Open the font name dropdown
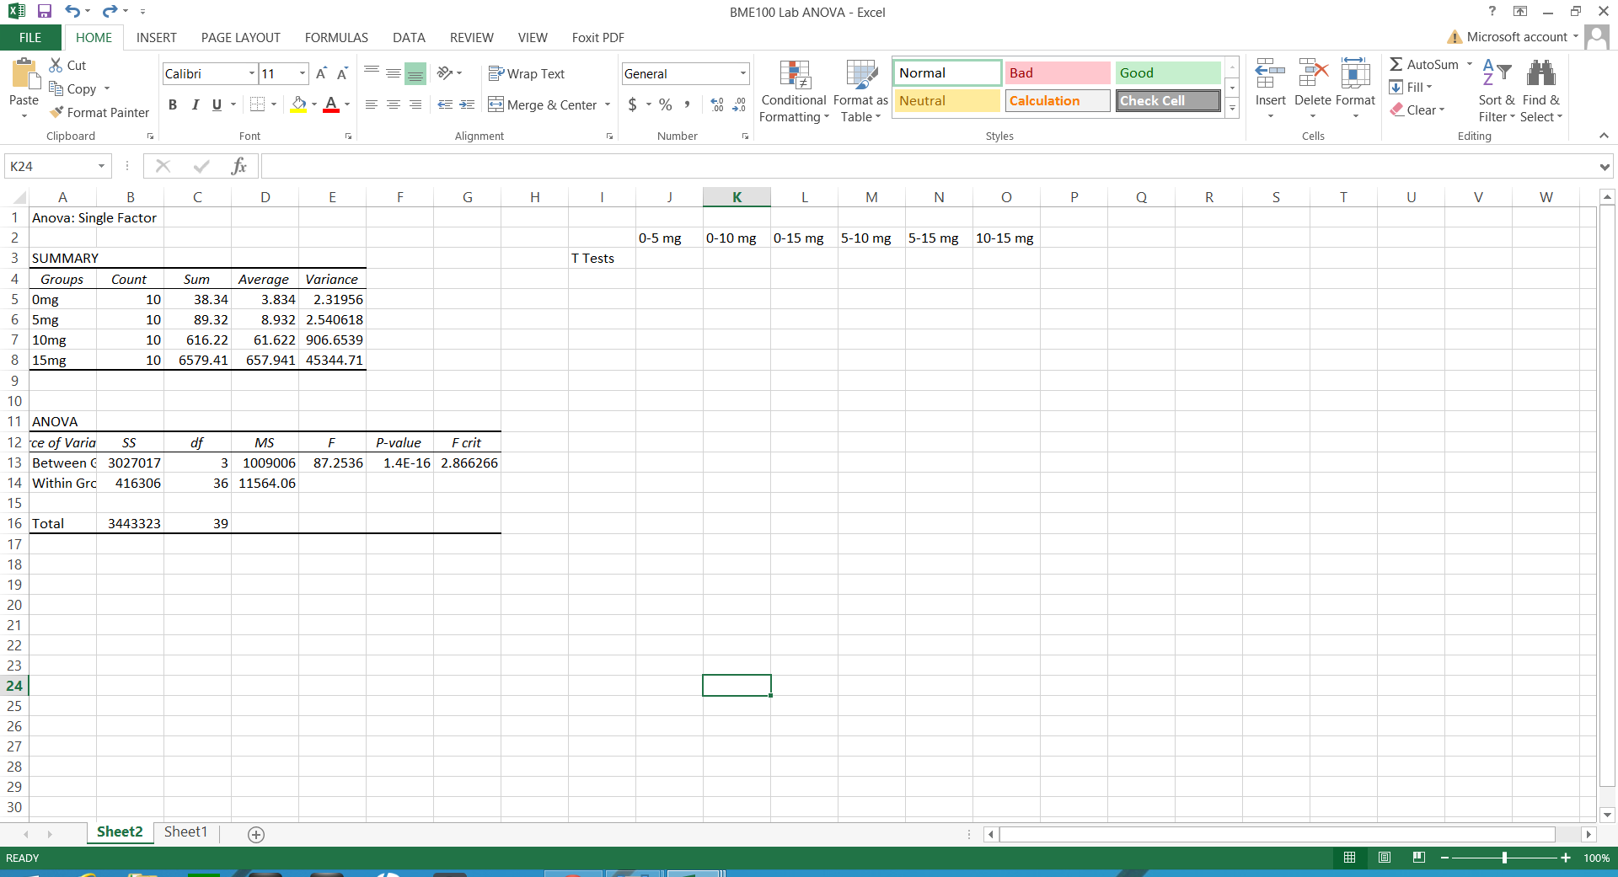The width and height of the screenshot is (1618, 877). 251,74
